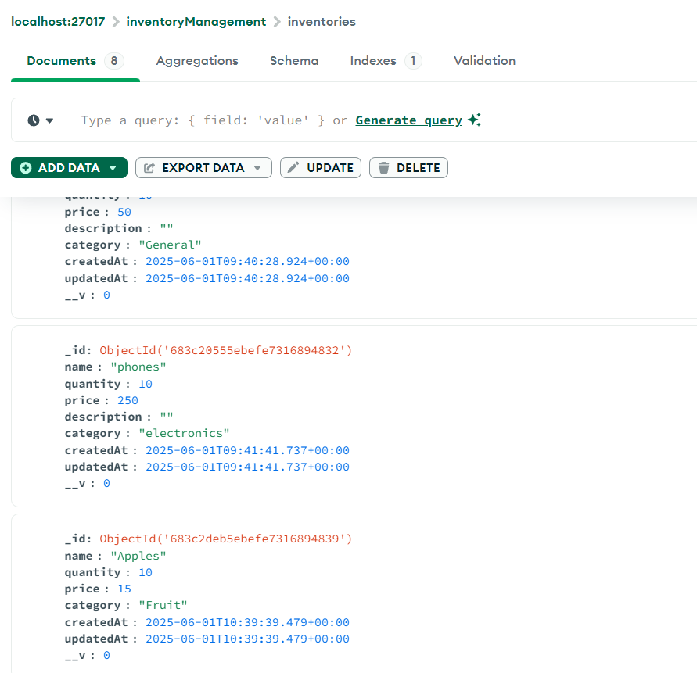Select the "Fruit" category value
This screenshot has width=697, height=673.
[x=163, y=605]
